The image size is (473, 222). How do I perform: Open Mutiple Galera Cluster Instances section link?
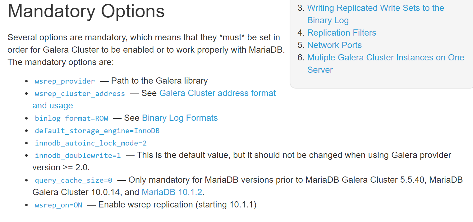click(385, 58)
